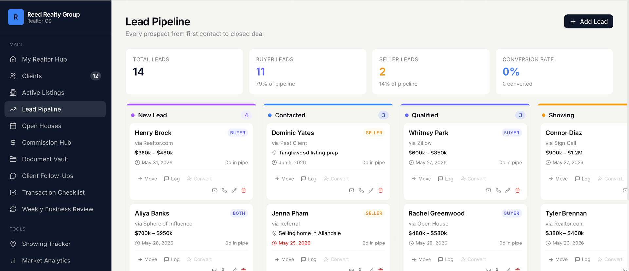Log activity for Henry Brock
This screenshot has height=271, width=629.
tap(172, 179)
